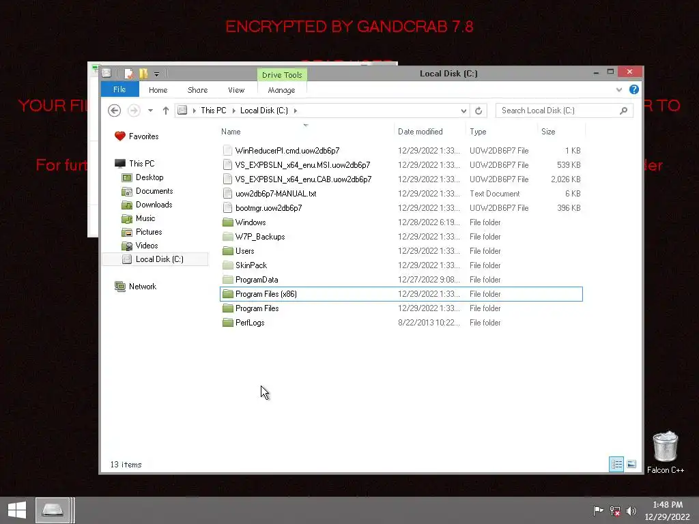Sort by the Size column header
699x524 pixels.
click(x=548, y=132)
